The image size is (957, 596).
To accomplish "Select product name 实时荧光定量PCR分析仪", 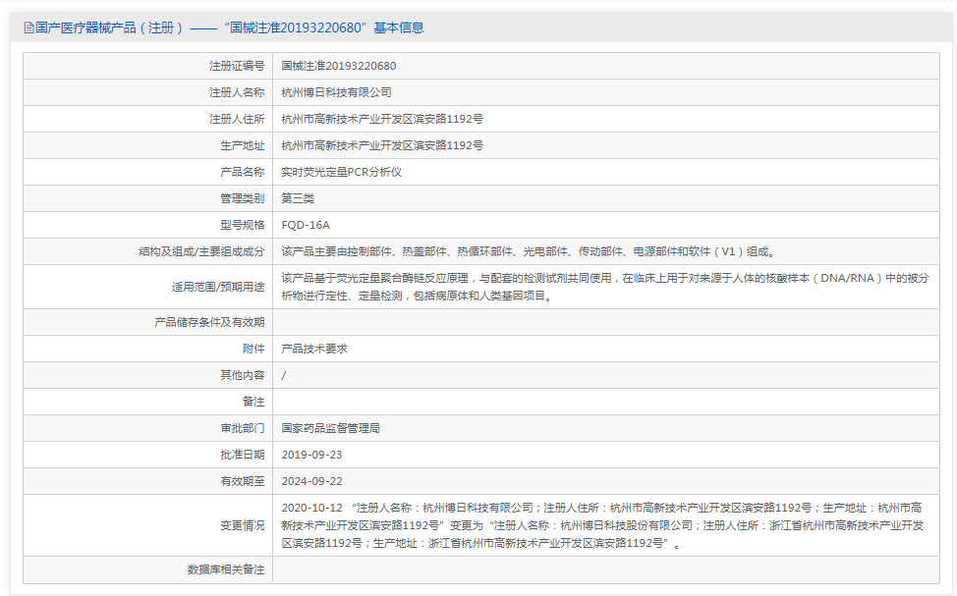I will click(342, 172).
